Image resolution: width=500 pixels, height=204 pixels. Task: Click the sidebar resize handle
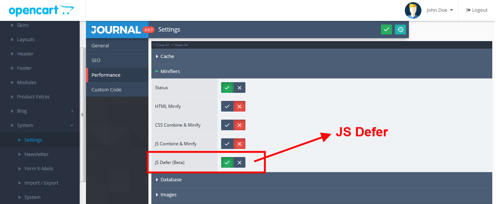coord(83,115)
